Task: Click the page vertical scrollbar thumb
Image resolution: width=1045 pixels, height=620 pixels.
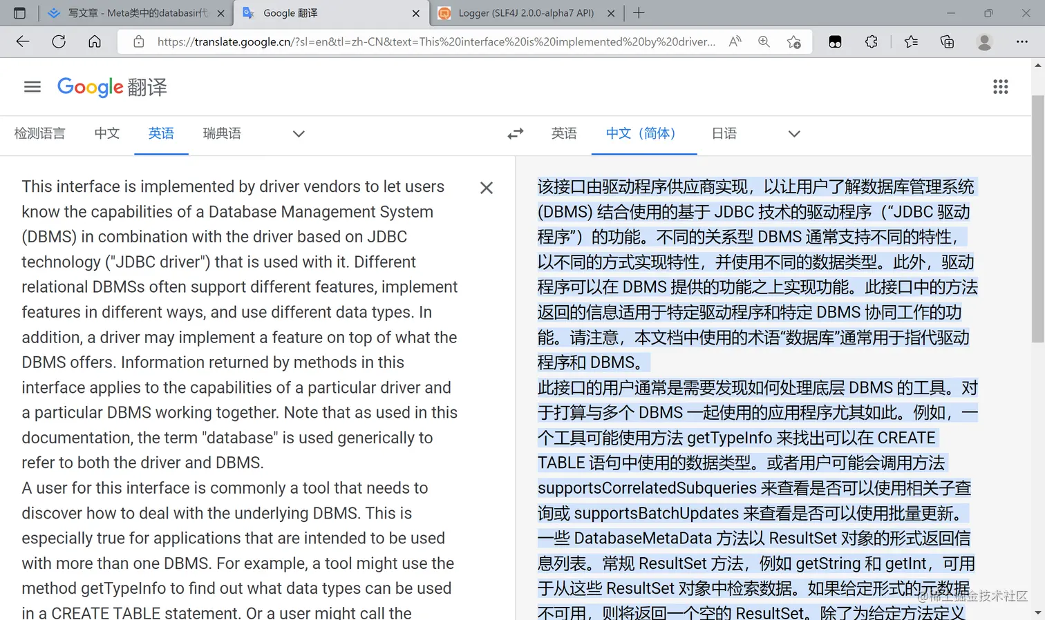Action: pos(1037,220)
